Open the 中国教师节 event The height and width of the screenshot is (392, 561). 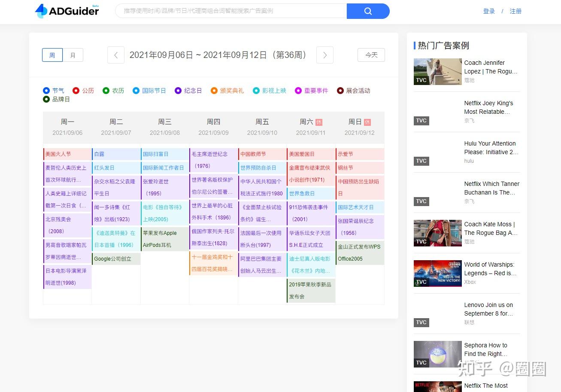(x=262, y=154)
